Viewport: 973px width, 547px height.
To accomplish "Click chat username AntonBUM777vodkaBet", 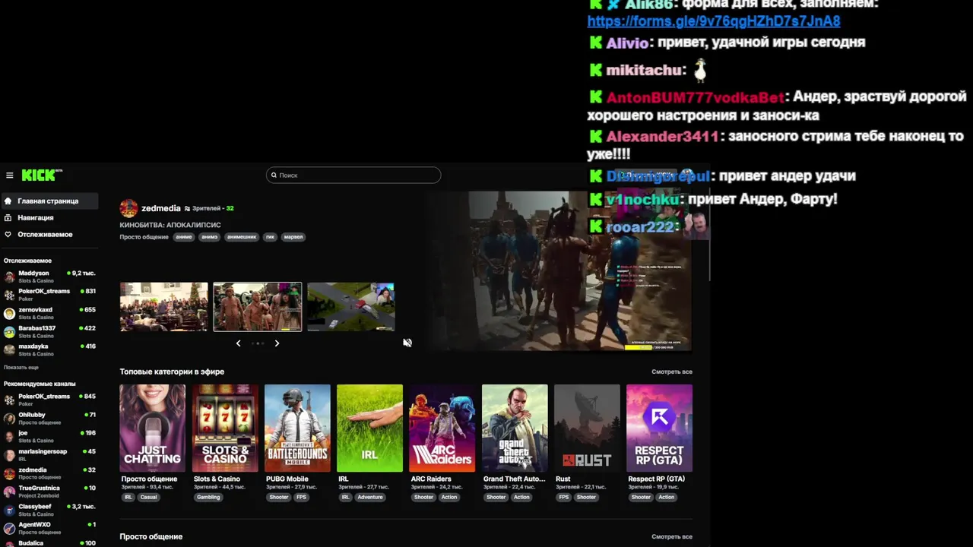I will [695, 97].
